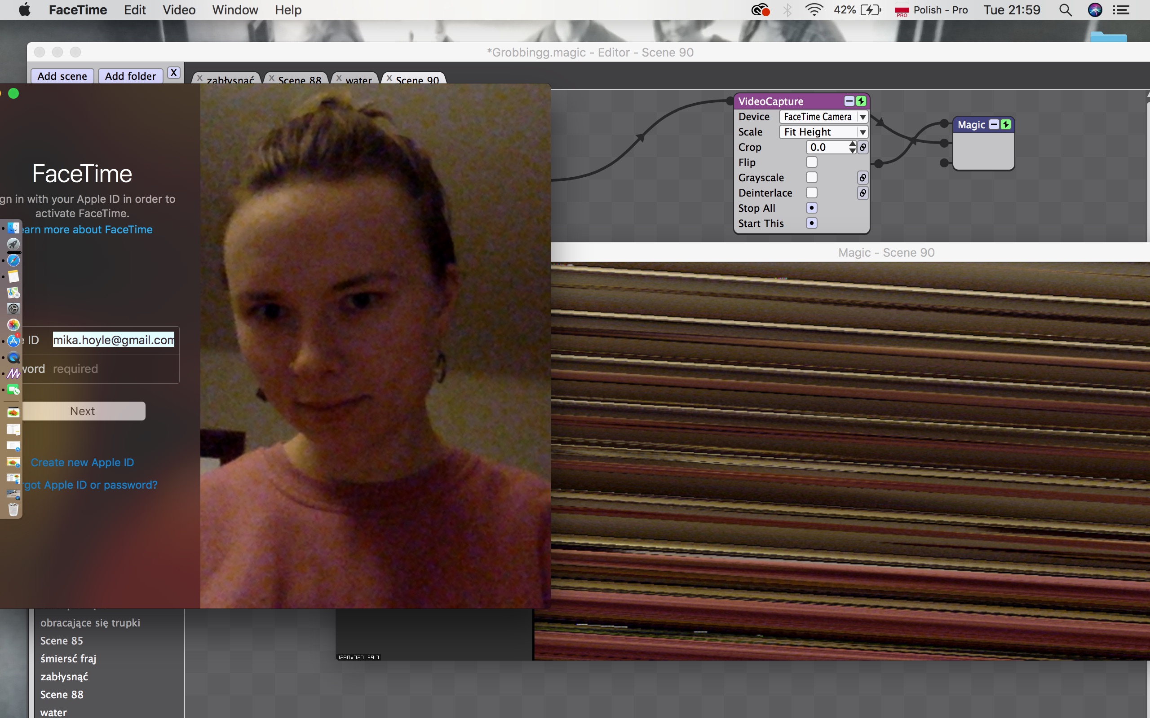1150x718 pixels.
Task: Enable the Deinterlace checkbox
Action: click(812, 193)
